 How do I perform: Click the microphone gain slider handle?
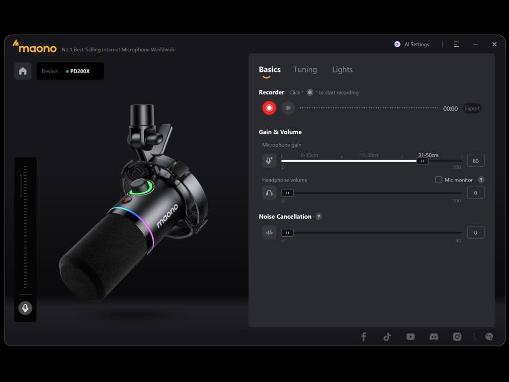point(422,161)
